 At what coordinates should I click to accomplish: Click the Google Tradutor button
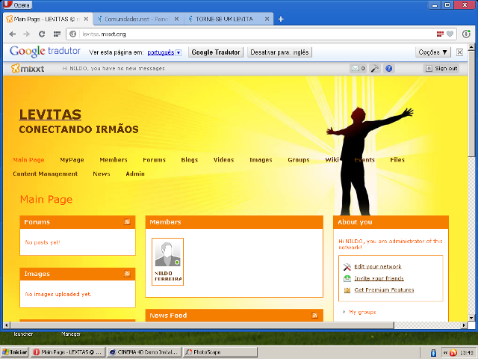pyautogui.click(x=216, y=52)
